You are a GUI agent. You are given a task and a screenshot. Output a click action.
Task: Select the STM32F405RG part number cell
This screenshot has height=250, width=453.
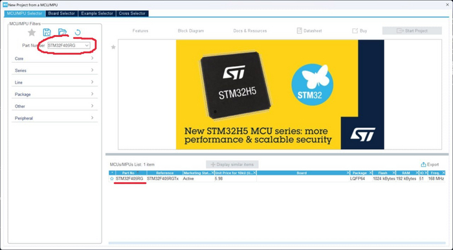pyautogui.click(x=129, y=179)
